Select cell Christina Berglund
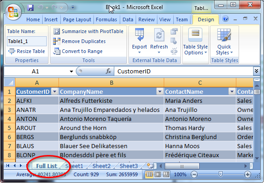This screenshot has height=183, width=264. click(x=200, y=137)
